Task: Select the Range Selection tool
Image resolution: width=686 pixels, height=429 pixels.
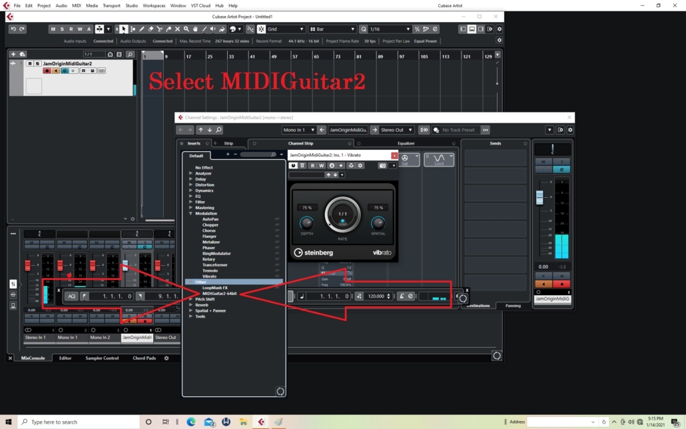Action: pyautogui.click(x=133, y=29)
